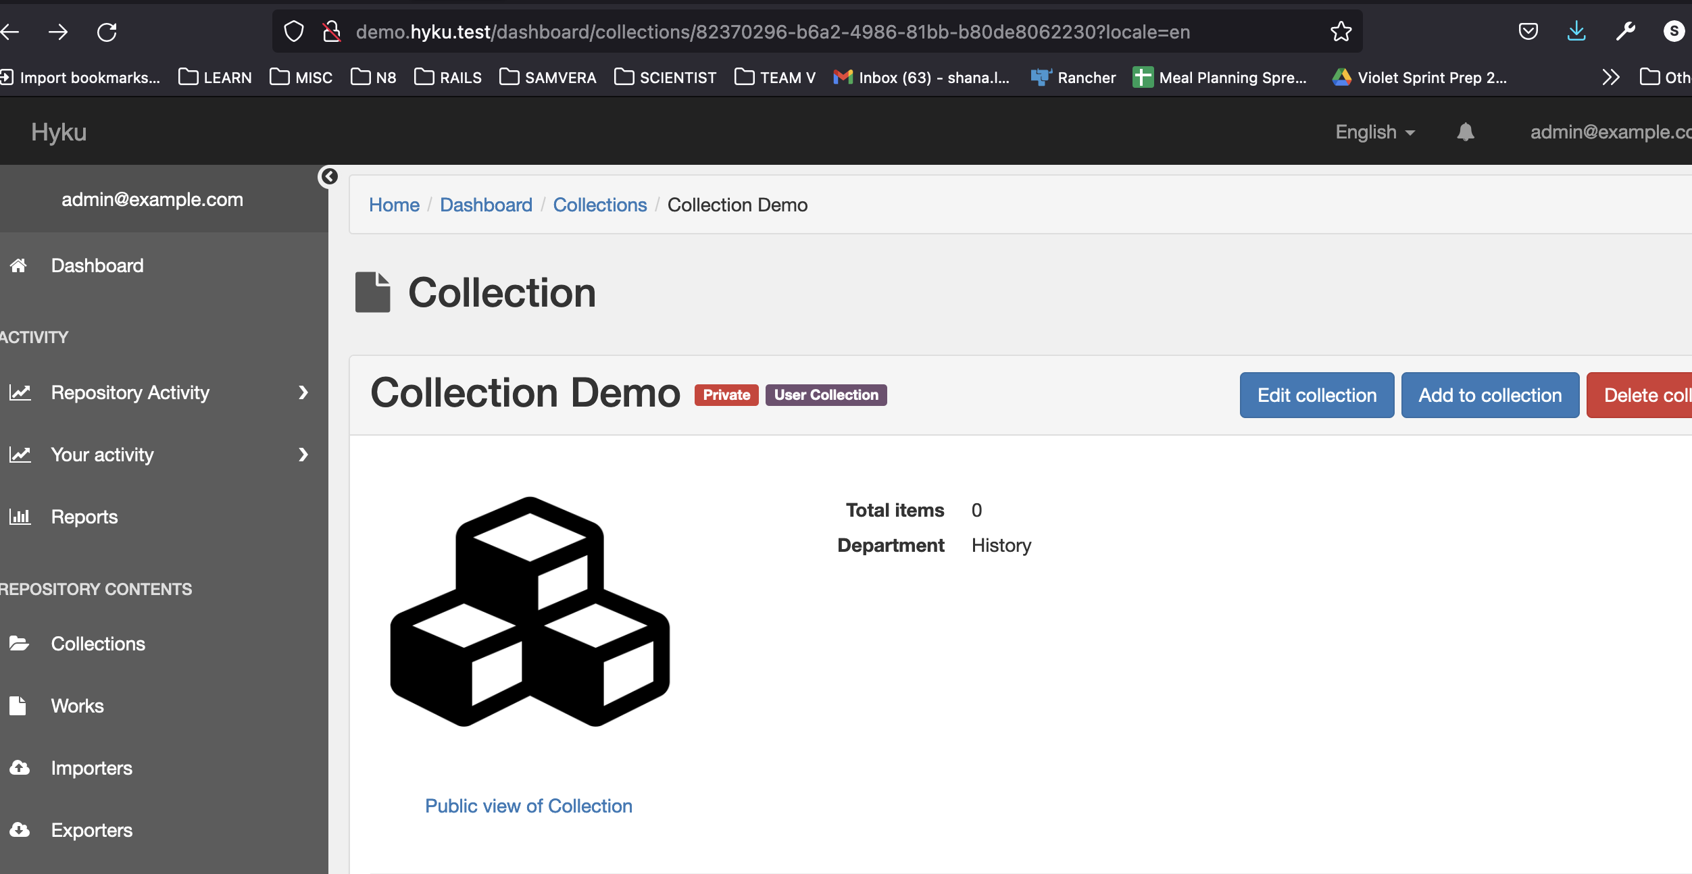Click the Edit collection button

pyautogui.click(x=1317, y=395)
